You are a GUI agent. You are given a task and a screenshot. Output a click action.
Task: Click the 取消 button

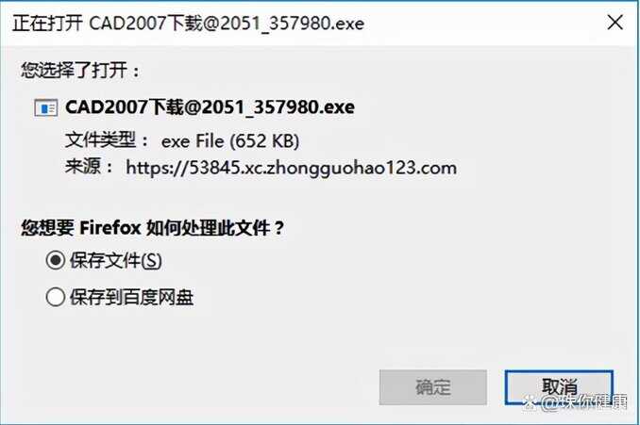click(x=559, y=387)
